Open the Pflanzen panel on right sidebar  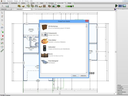122,94
